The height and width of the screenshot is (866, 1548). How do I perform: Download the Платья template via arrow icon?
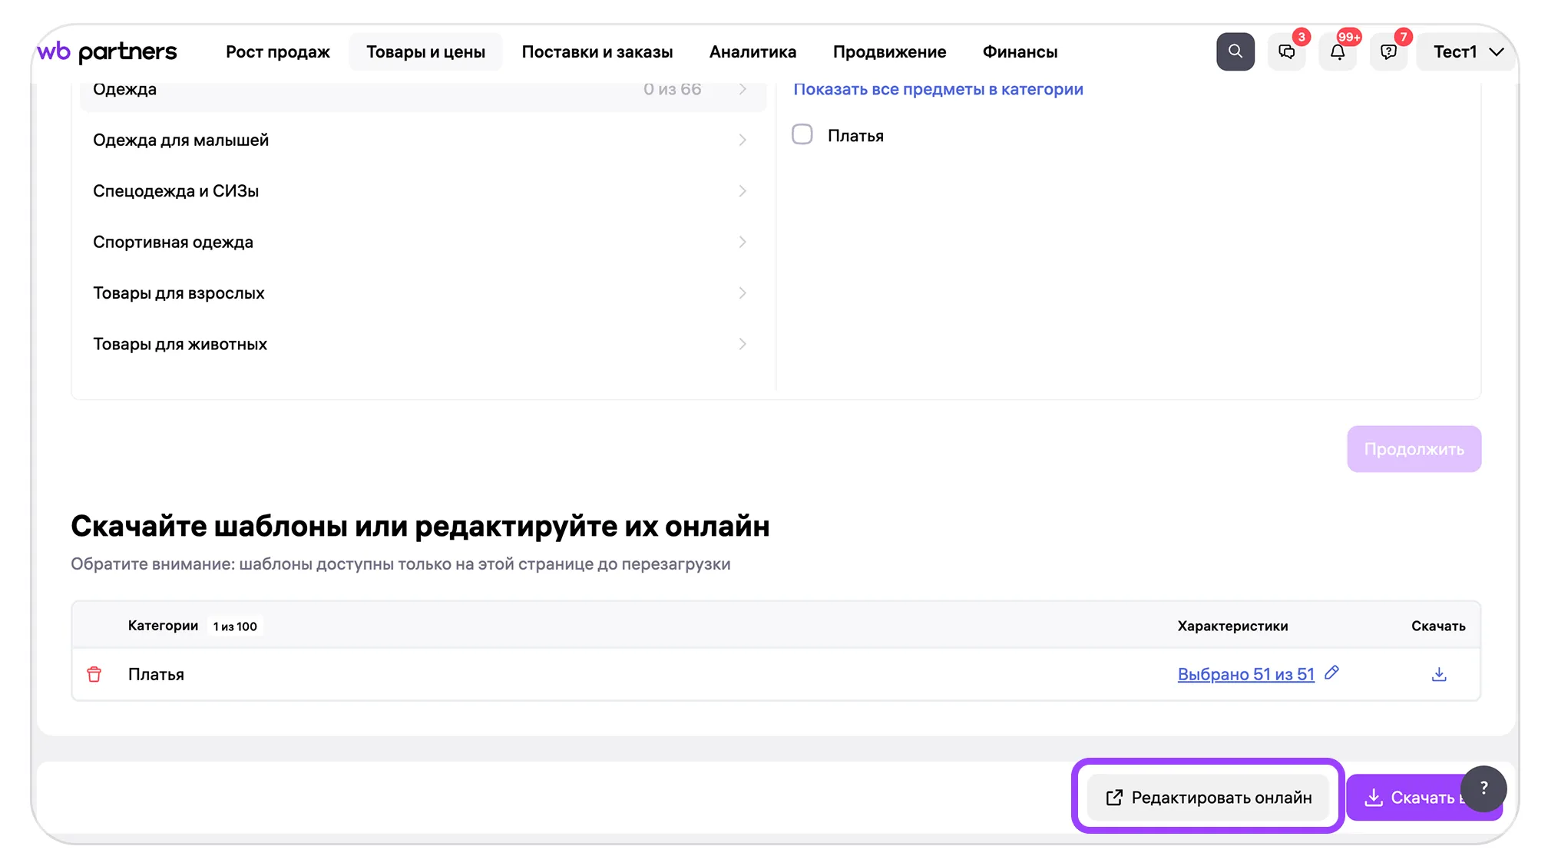click(1439, 674)
